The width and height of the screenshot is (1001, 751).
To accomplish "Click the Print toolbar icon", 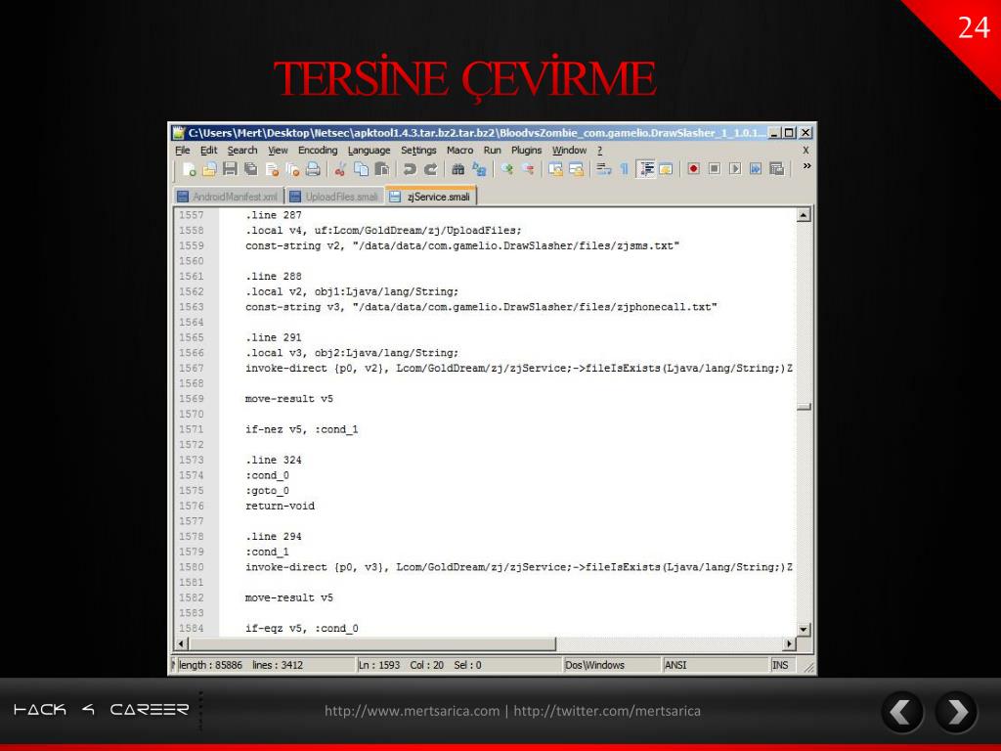I will [313, 169].
